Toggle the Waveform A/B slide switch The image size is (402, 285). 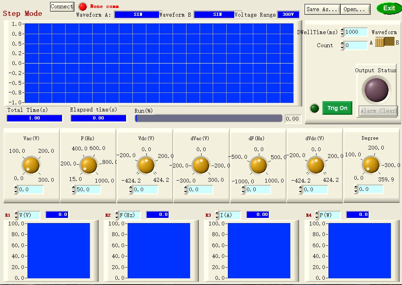click(x=385, y=42)
